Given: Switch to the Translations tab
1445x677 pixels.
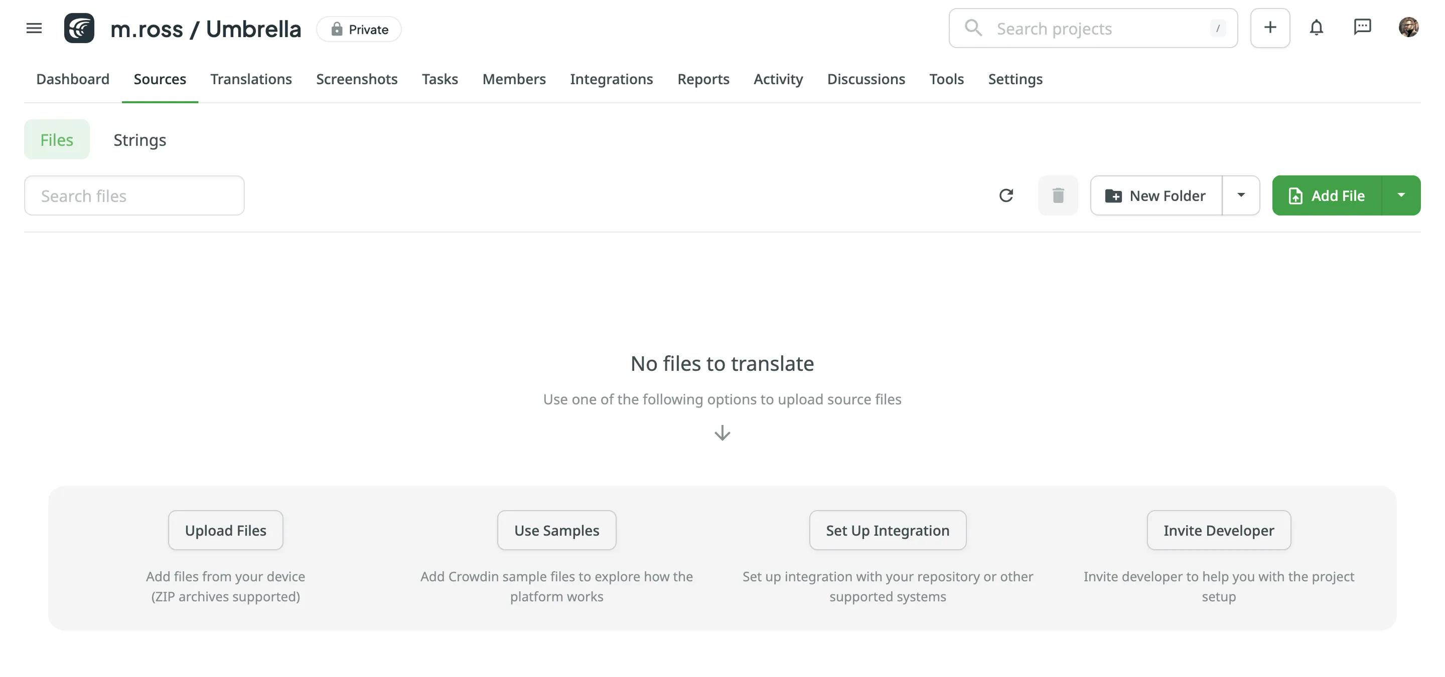Looking at the screenshot, I should pyautogui.click(x=251, y=79).
